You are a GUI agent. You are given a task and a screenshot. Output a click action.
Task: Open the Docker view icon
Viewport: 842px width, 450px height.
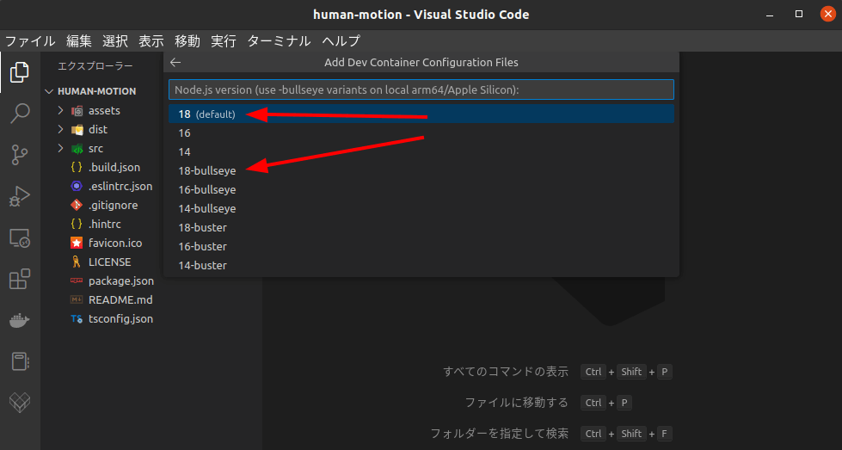coord(20,321)
